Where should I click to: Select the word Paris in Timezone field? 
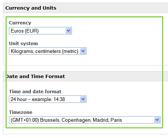pyautogui.click(x=116, y=120)
